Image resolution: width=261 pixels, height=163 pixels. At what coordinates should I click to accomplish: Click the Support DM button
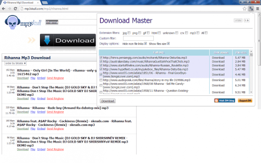245,100
